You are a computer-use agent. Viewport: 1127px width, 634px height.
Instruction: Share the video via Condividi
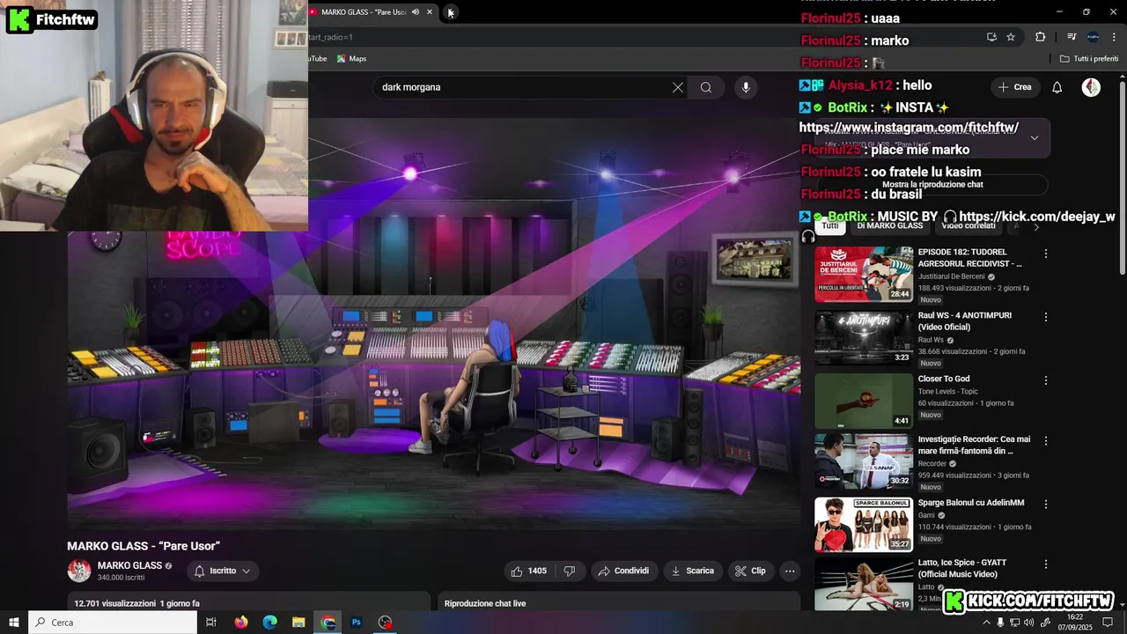point(623,571)
